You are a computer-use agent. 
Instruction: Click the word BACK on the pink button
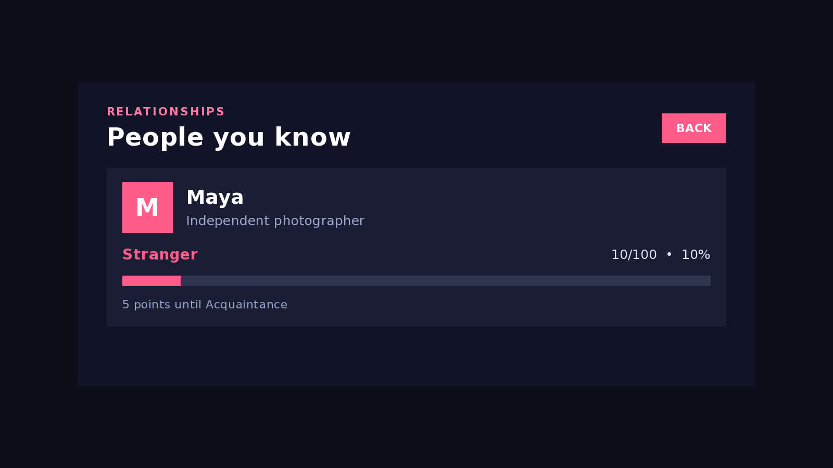coord(693,128)
